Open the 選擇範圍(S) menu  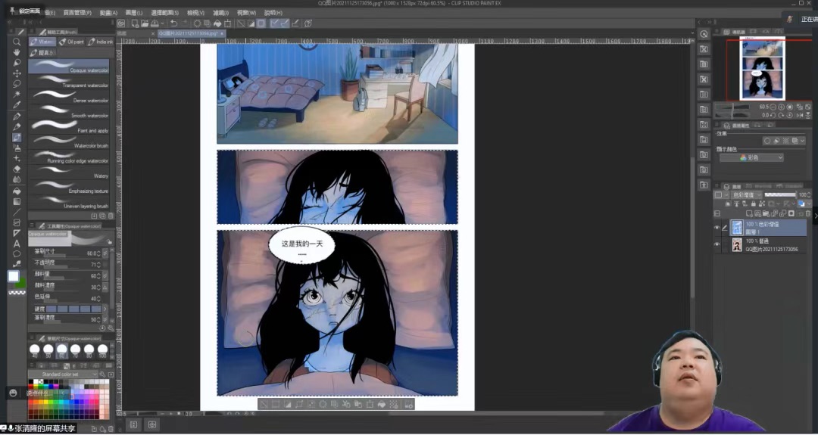[x=165, y=13]
